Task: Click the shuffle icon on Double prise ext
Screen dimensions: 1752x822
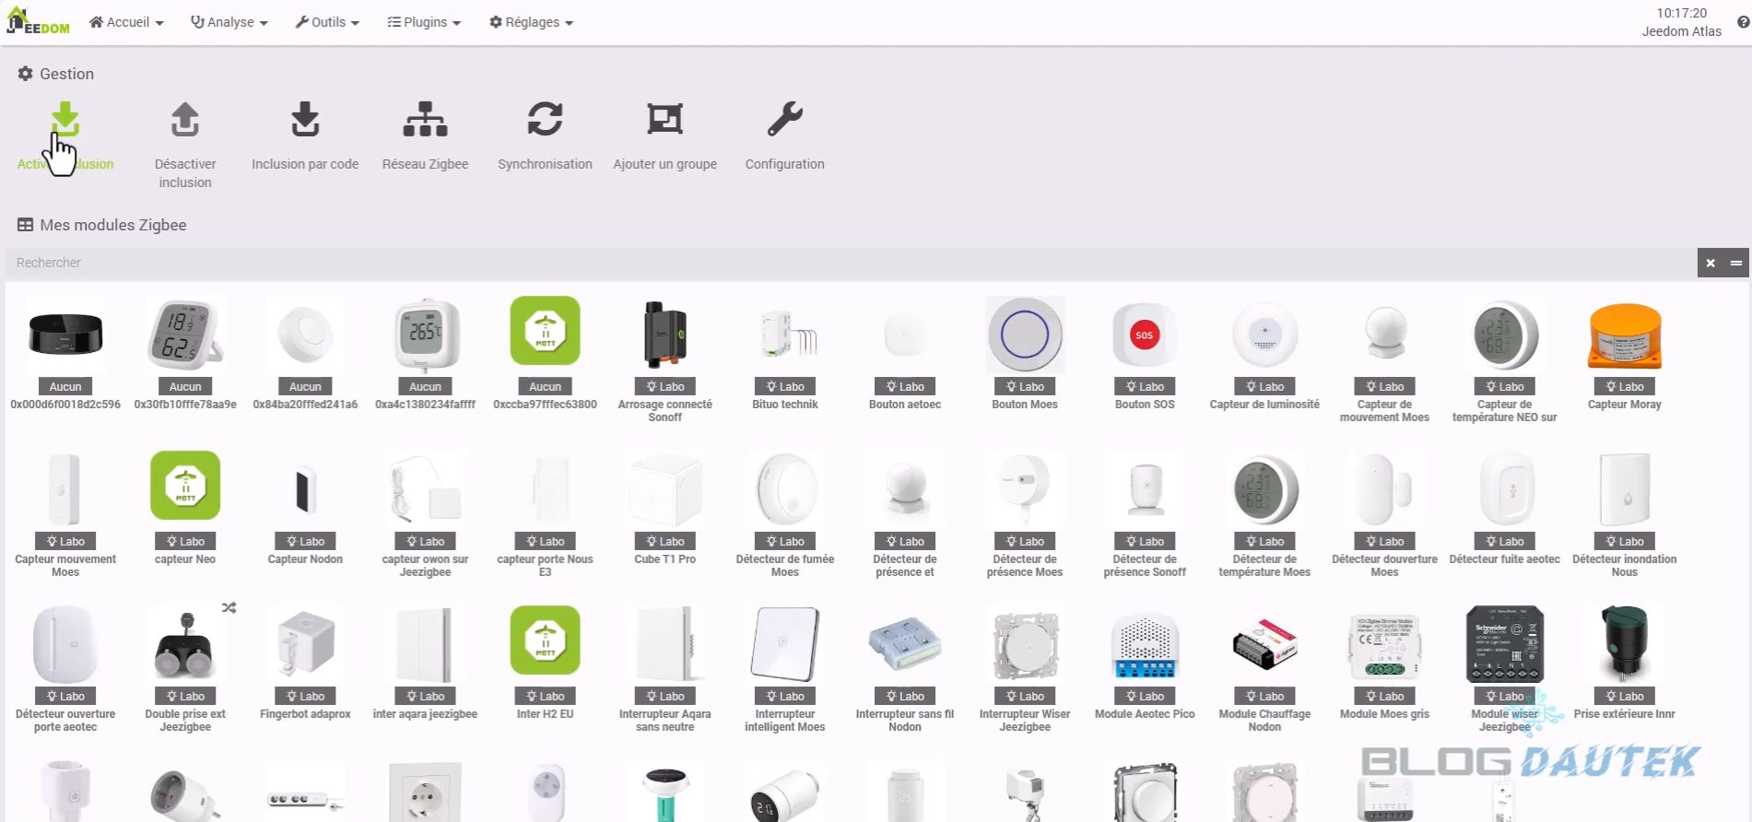Action: [229, 608]
